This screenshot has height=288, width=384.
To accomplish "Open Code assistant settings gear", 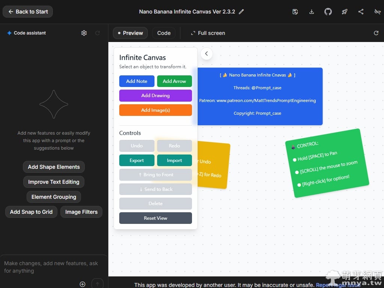I will click(84, 33).
